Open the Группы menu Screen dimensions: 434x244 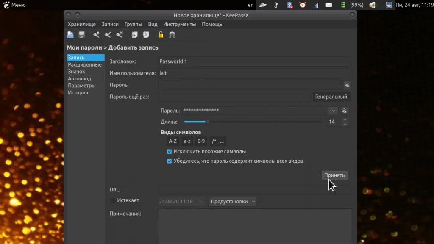click(x=133, y=24)
